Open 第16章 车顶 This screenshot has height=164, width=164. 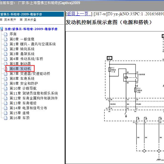[20, 118]
